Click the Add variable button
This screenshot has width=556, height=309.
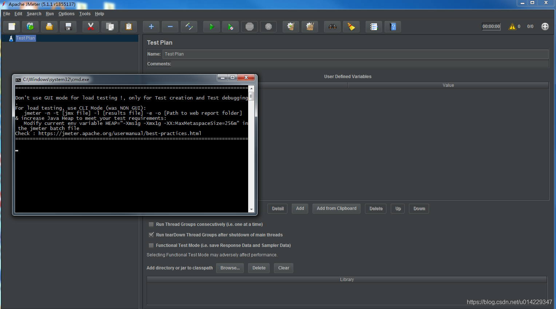coord(300,208)
